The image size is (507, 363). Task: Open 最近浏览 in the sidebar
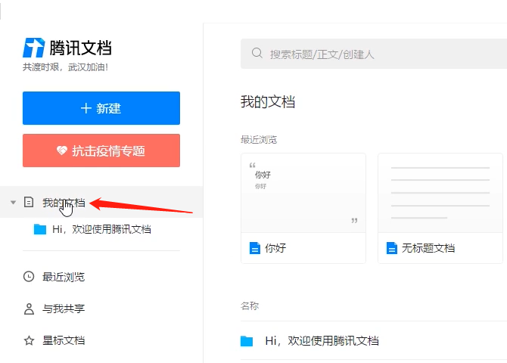[x=64, y=277]
